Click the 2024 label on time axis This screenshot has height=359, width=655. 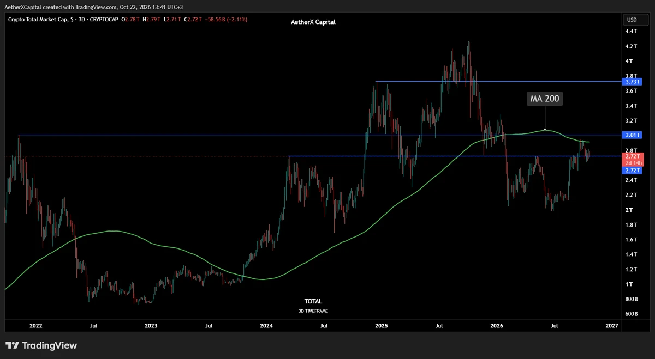tap(266, 326)
